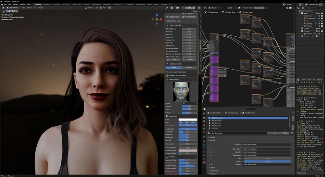
Task: Switch to the UV Editing workspace tab
Action: point(66,4)
